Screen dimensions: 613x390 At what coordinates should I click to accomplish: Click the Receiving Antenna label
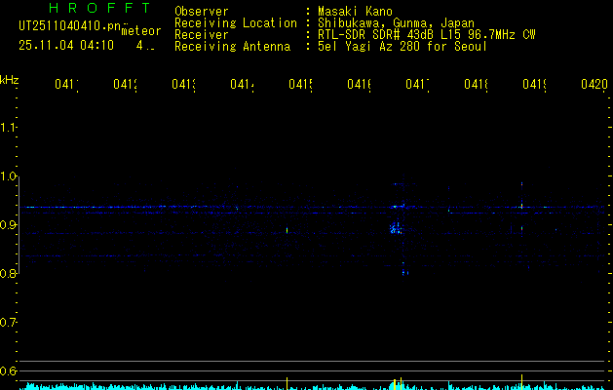coord(232,47)
